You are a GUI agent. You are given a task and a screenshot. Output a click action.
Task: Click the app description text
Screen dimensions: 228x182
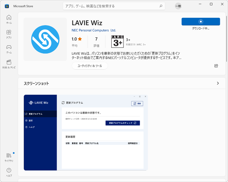tap(126, 56)
